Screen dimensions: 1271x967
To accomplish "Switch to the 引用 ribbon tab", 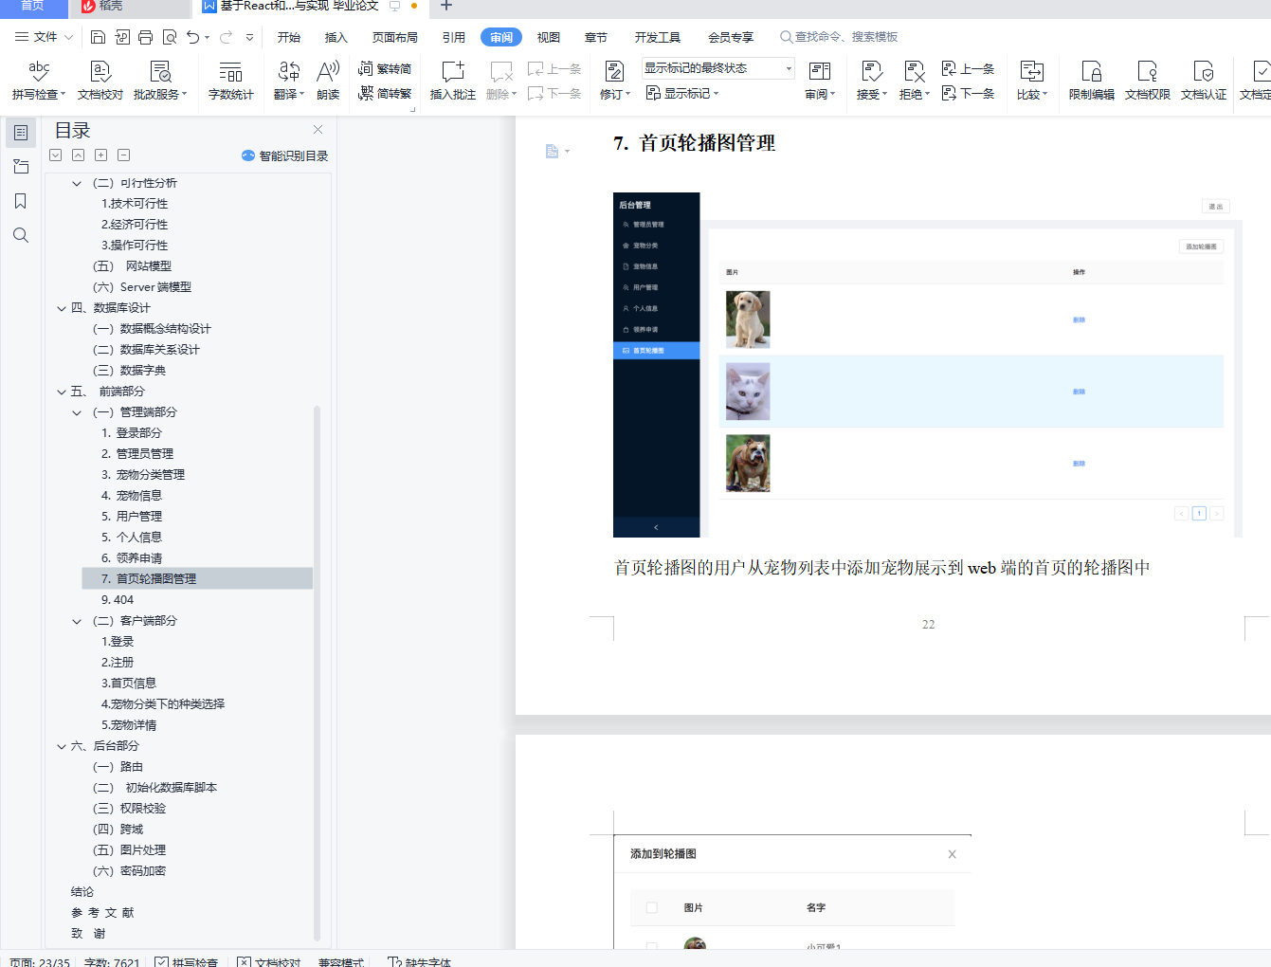I will (x=454, y=37).
